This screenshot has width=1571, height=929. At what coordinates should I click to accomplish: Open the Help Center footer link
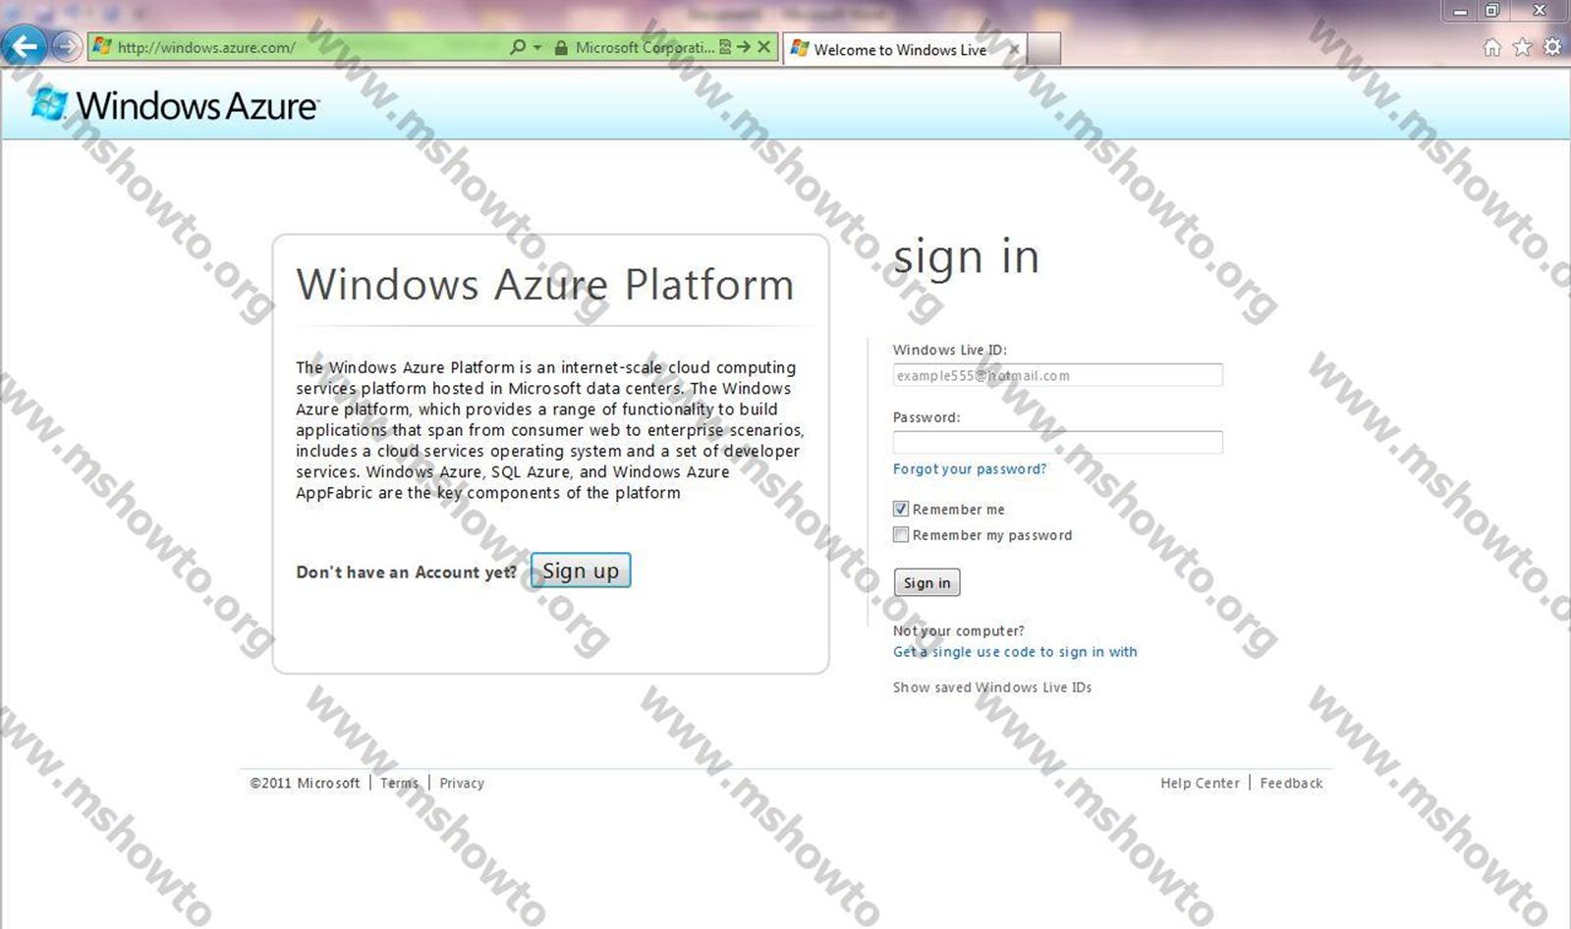[x=1200, y=784]
